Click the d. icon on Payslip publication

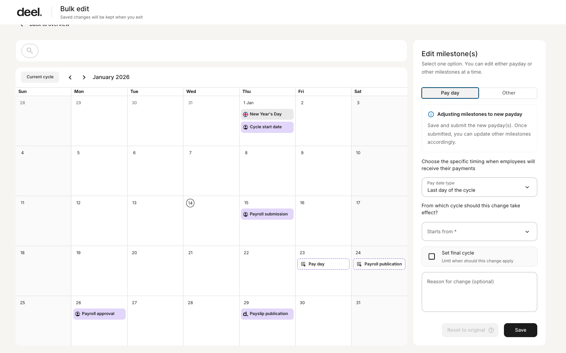point(245,314)
